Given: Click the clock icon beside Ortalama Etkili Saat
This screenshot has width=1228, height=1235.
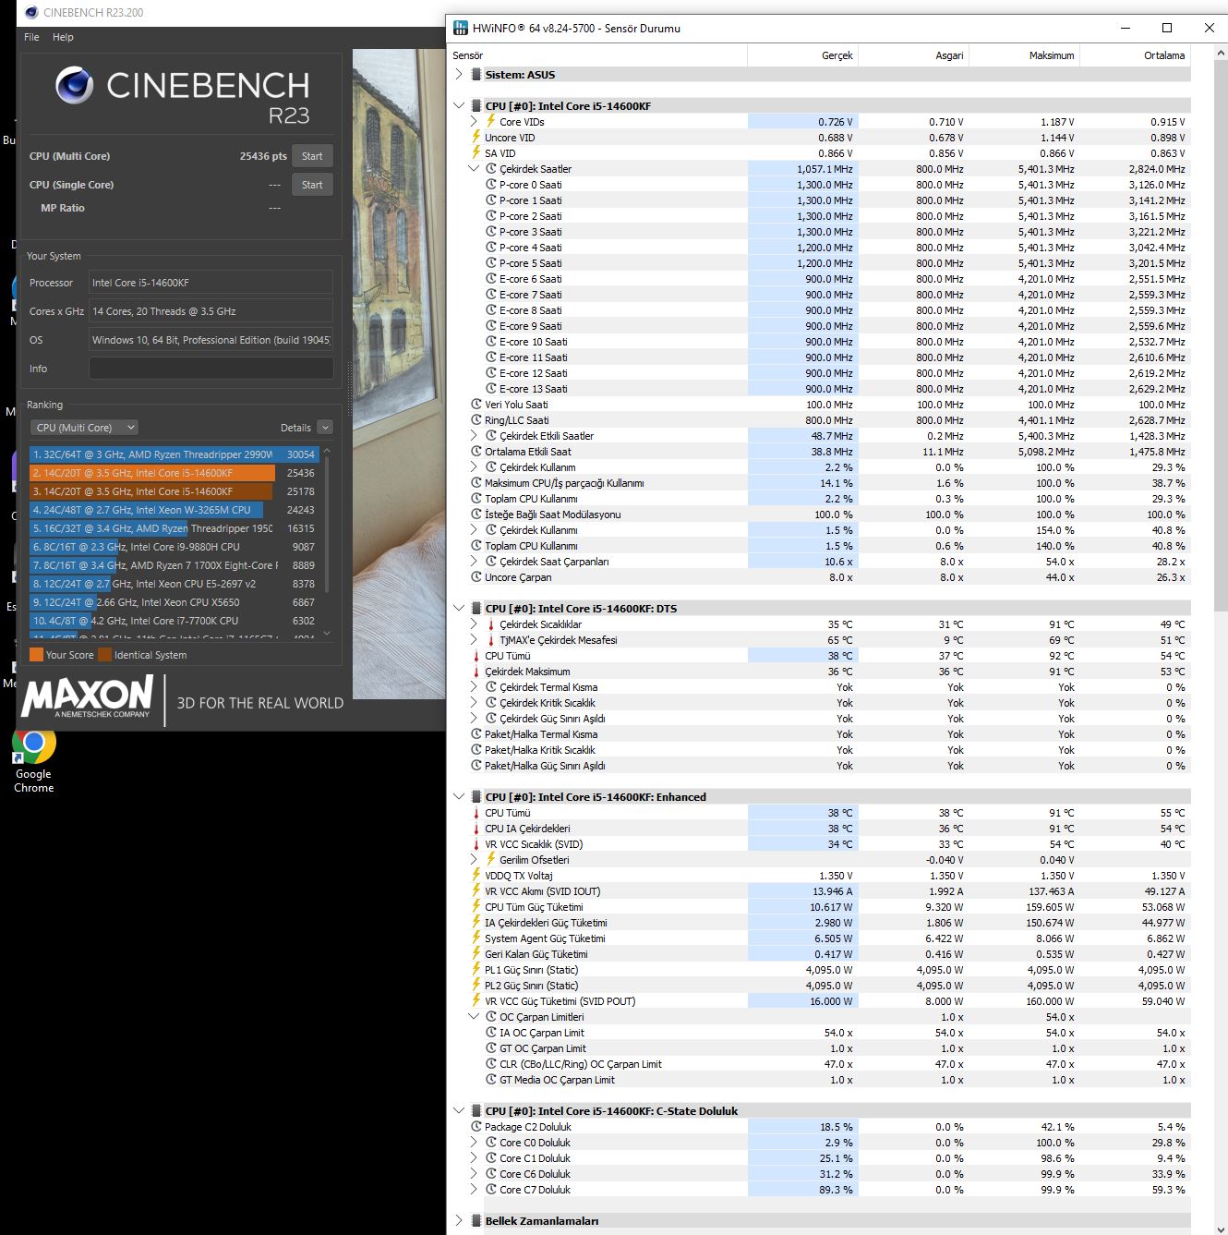Looking at the screenshot, I should click(x=476, y=451).
